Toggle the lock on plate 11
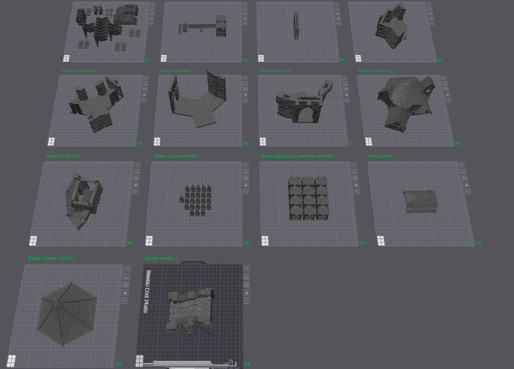Image resolution: width=514 pixels, height=369 pixels. click(x=356, y=184)
